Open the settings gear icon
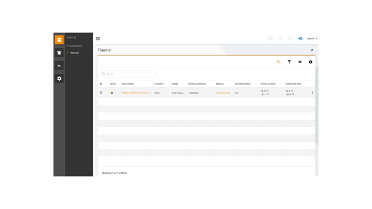372x209 pixels. click(59, 79)
